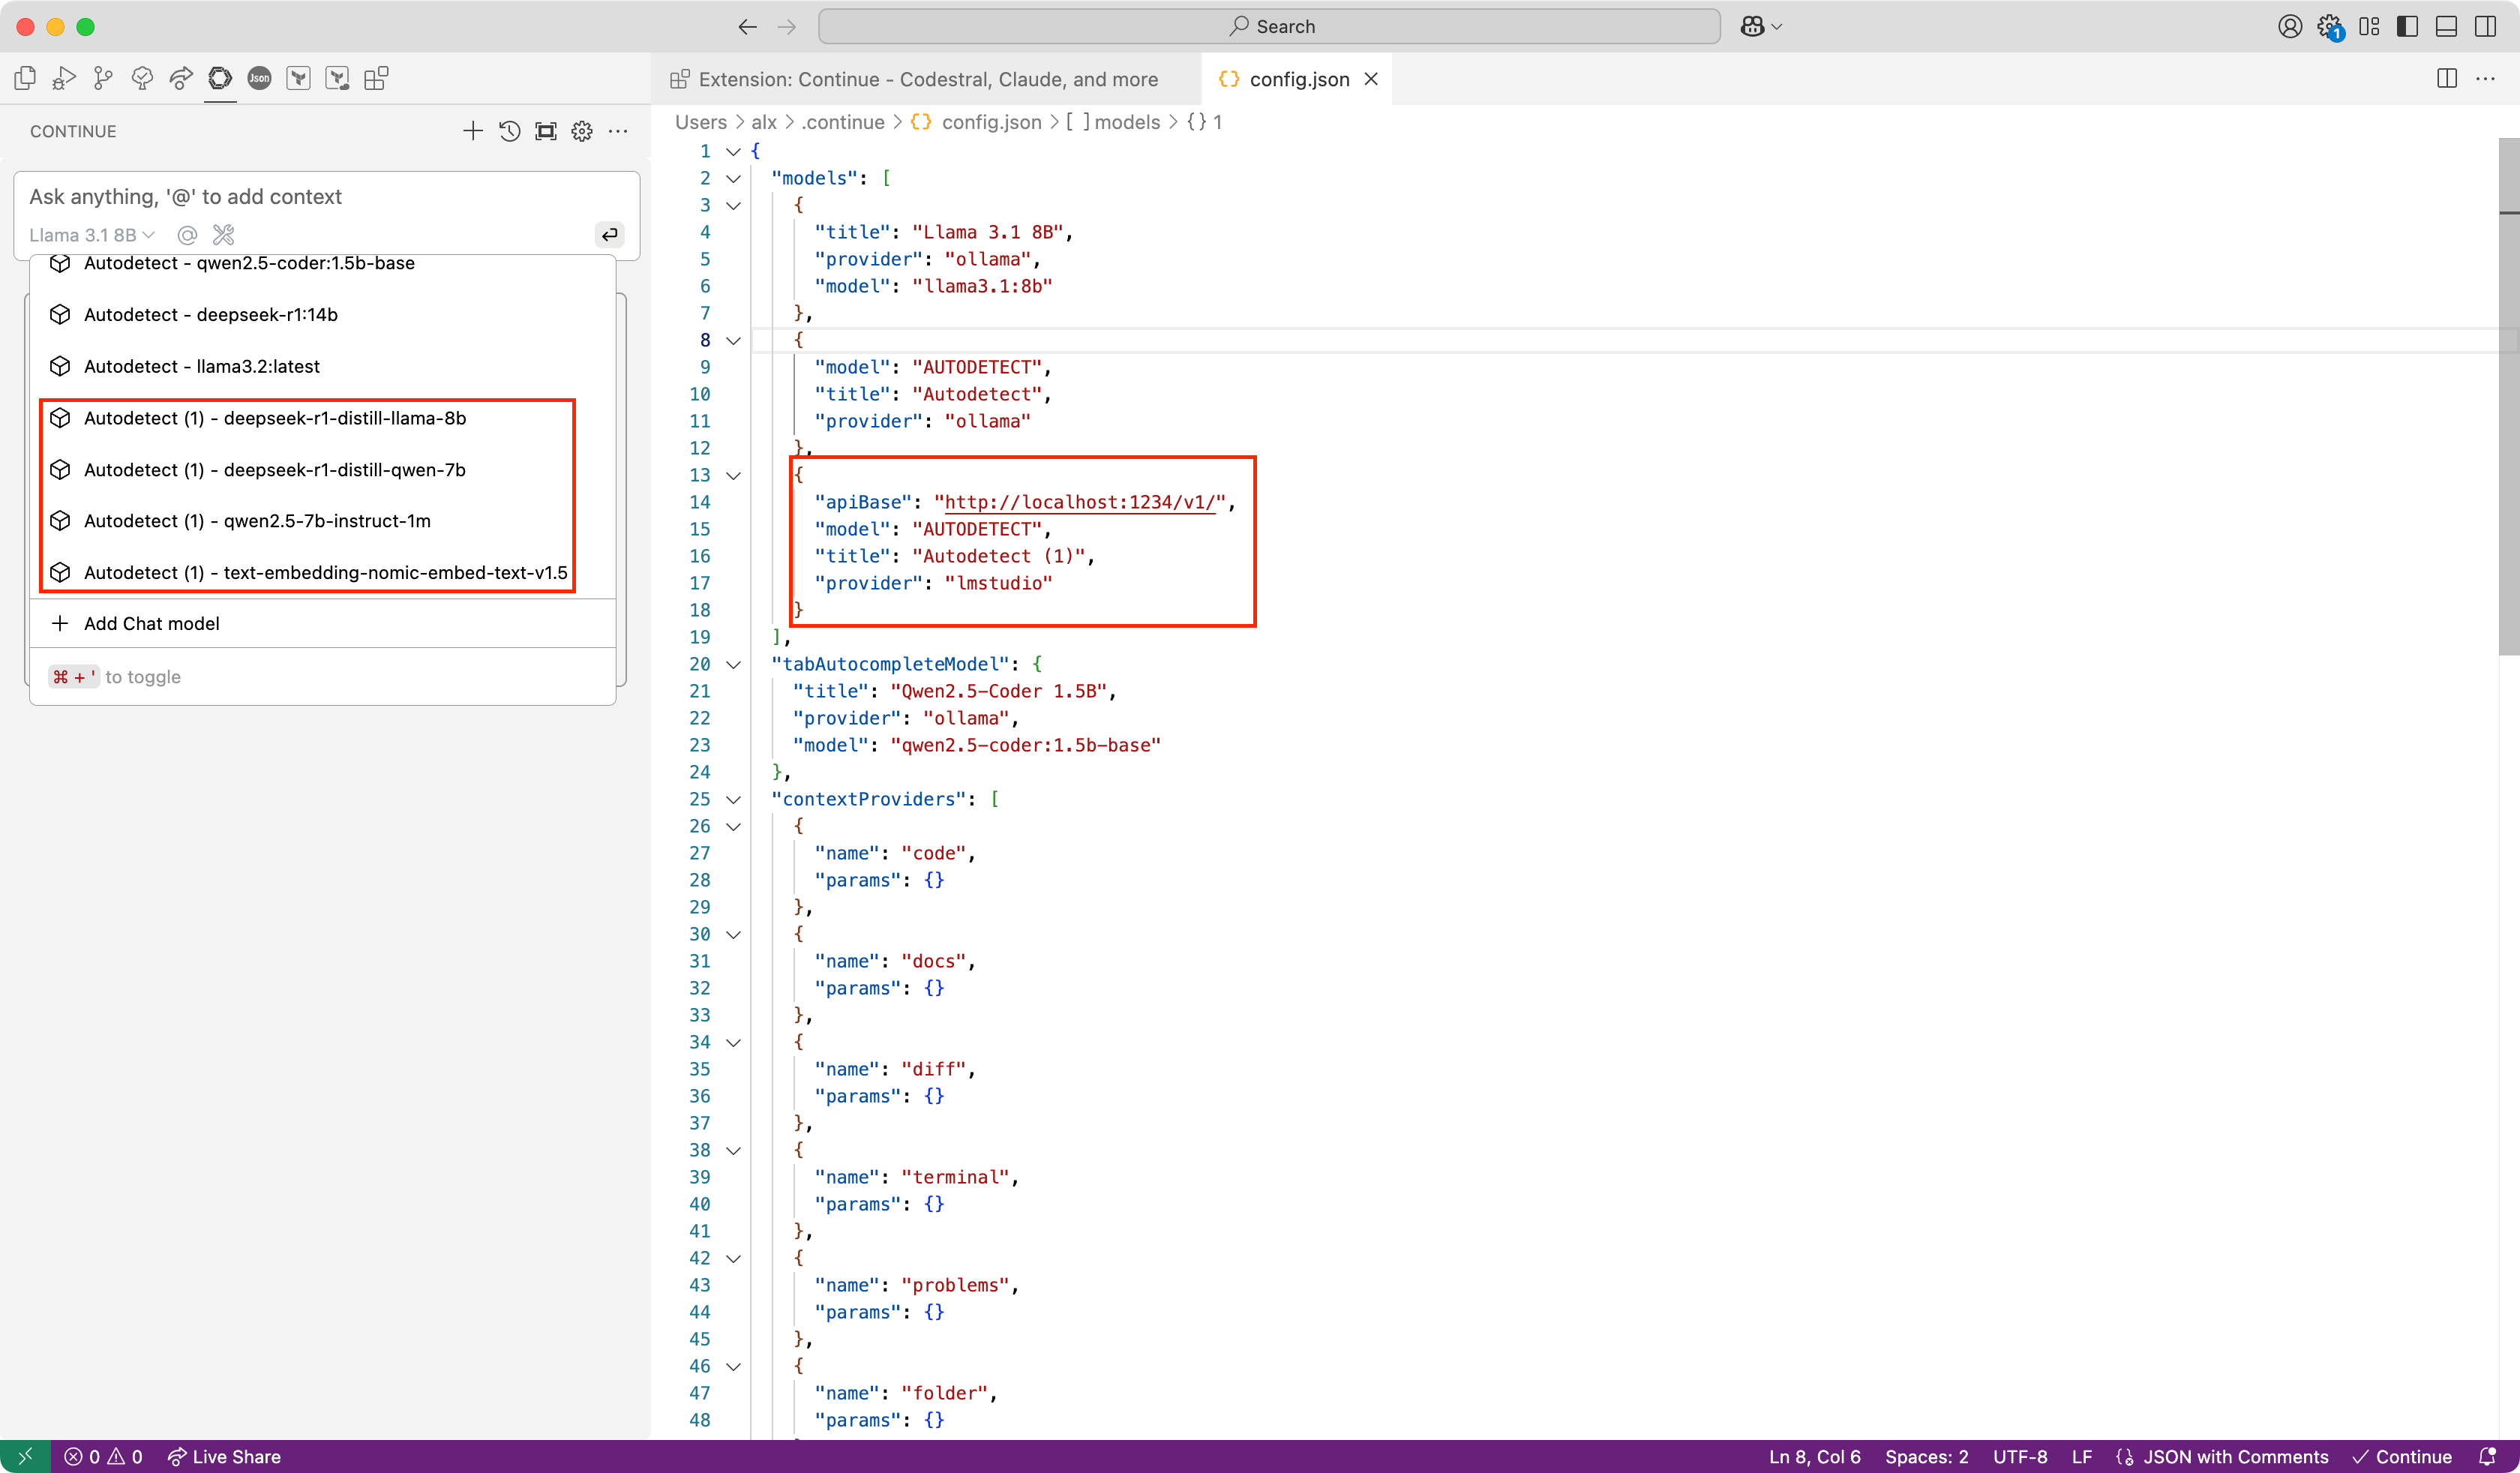Open Source Control view
This screenshot has height=1473, width=2520.
(x=103, y=79)
